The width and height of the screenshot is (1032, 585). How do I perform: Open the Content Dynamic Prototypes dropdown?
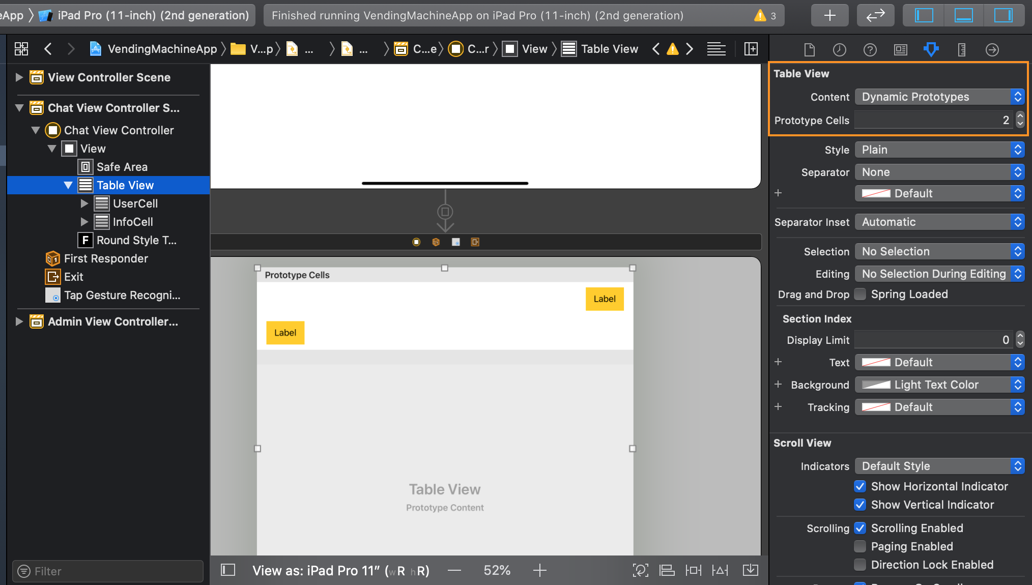[939, 97]
